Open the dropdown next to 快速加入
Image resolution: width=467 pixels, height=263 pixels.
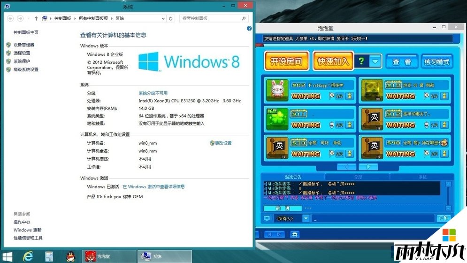pos(375,62)
